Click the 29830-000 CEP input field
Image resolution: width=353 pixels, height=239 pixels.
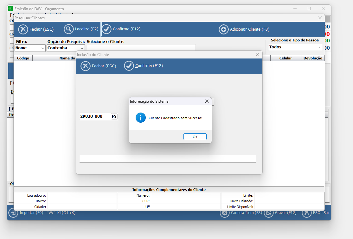coord(94,116)
